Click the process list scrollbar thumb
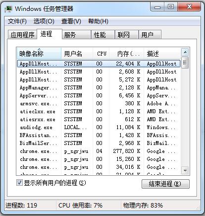Screen dimensions: 205x216 pyautogui.click(x=185, y=63)
